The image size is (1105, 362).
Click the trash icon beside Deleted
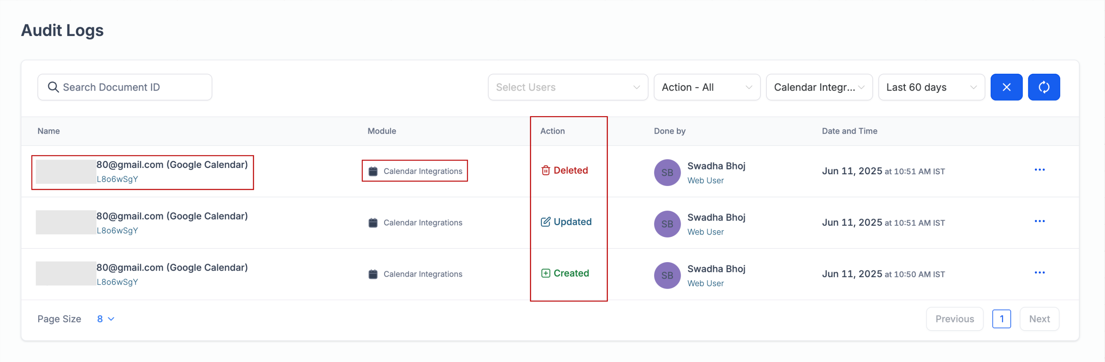click(x=545, y=171)
